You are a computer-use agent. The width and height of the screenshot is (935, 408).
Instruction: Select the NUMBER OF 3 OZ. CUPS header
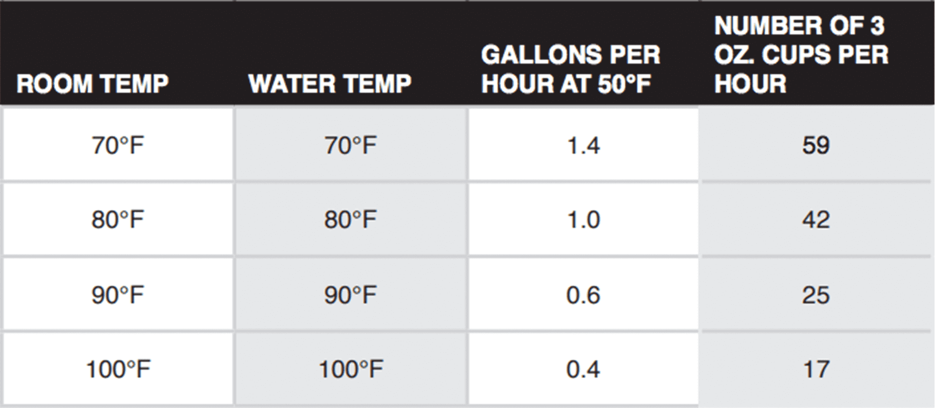pos(801,54)
